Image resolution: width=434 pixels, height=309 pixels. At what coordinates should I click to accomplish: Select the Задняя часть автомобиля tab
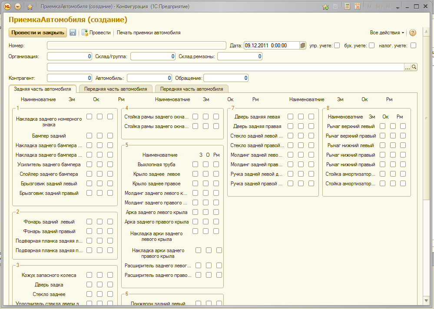click(42, 89)
